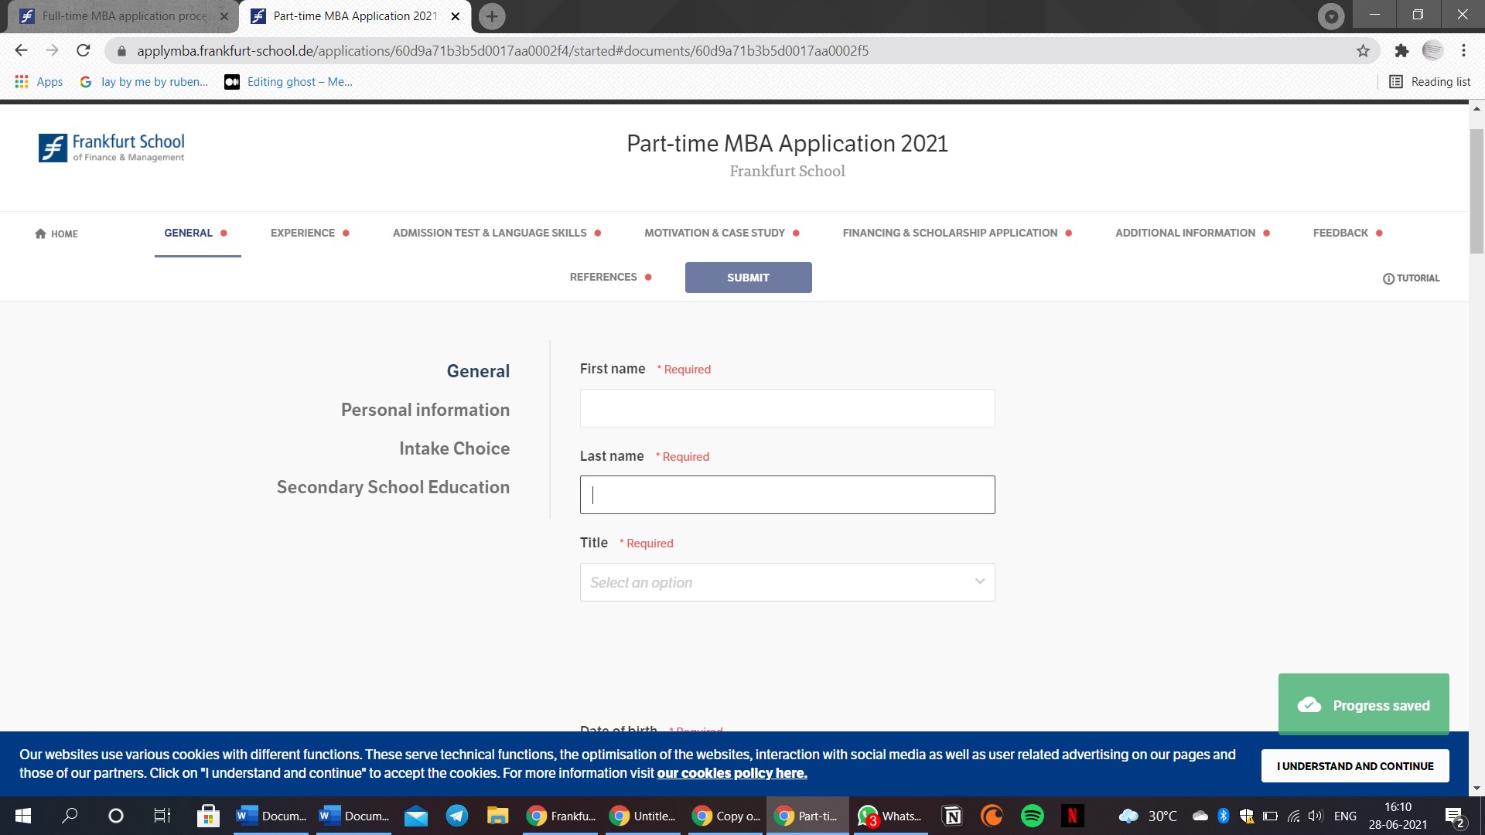
Task: Go to the Experience section
Action: coord(302,233)
